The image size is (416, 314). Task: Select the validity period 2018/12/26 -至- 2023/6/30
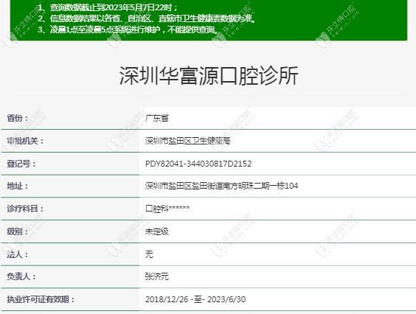pos(195,299)
